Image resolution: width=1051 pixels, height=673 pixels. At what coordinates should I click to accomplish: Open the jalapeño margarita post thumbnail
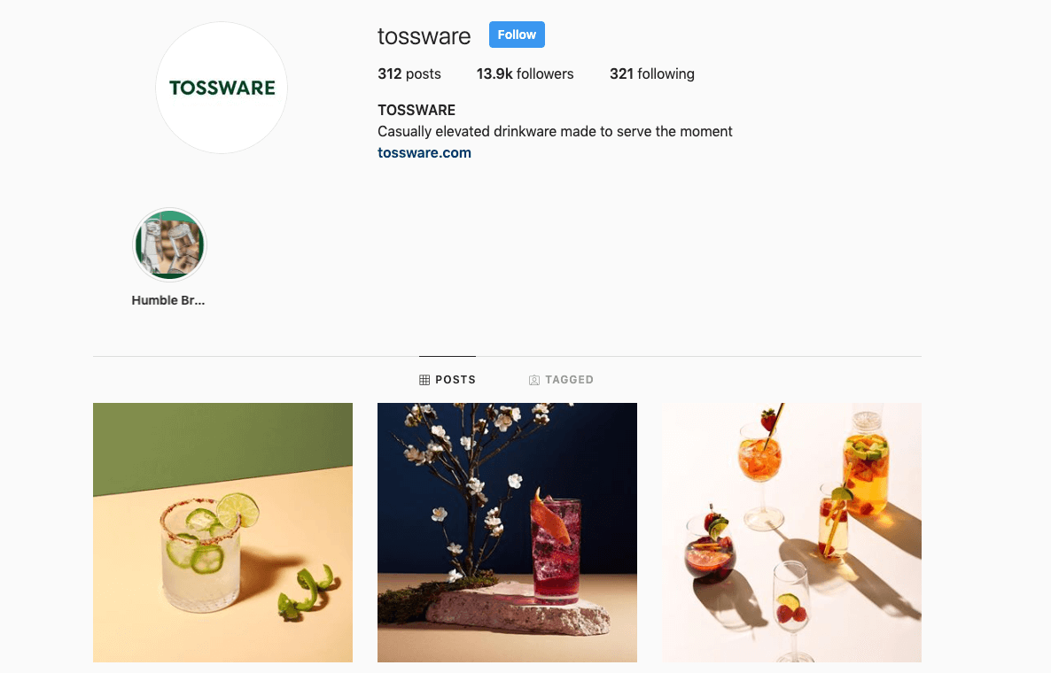222,532
